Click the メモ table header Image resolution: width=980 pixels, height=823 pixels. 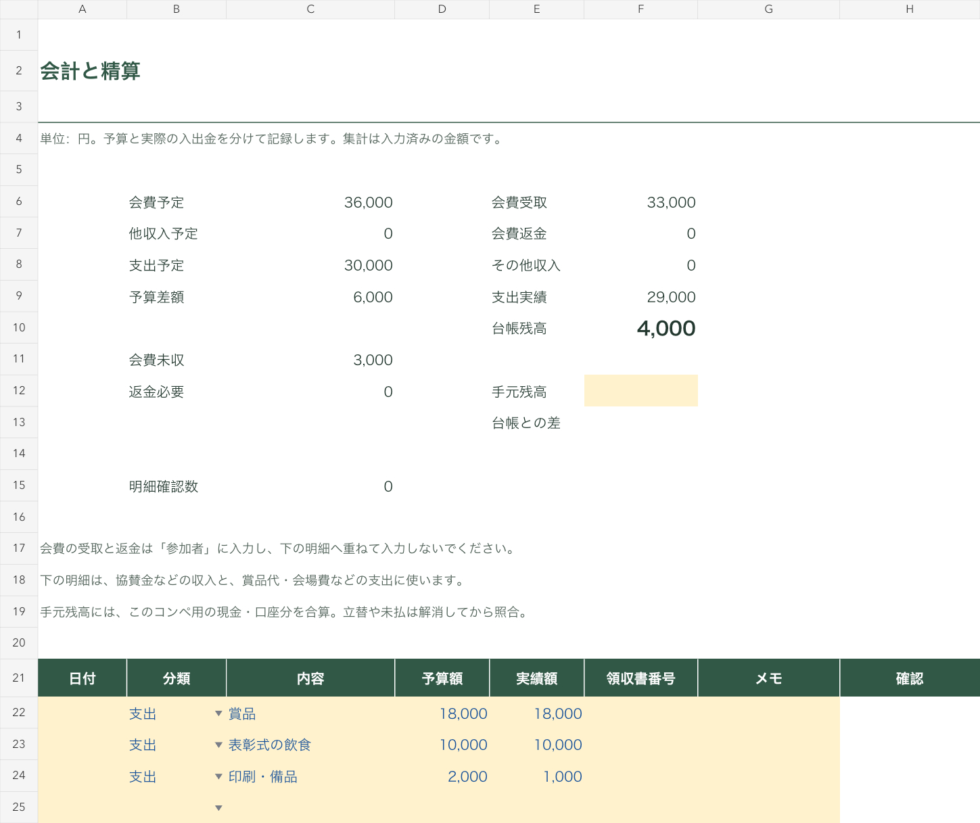pos(768,678)
